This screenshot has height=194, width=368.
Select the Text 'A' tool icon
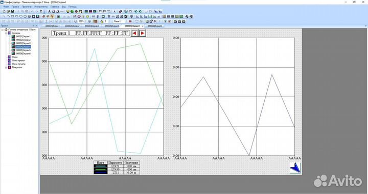point(50,11)
